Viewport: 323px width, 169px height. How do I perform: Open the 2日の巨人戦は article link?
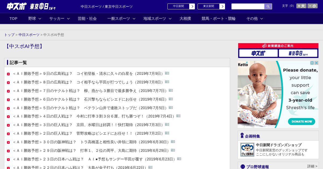click(88, 133)
